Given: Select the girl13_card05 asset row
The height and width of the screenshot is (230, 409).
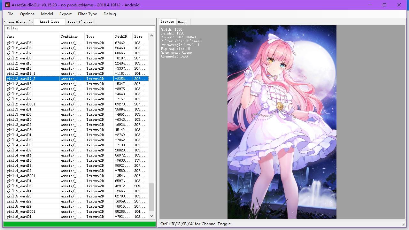Looking at the screenshot, I should pyautogui.click(x=77, y=114).
